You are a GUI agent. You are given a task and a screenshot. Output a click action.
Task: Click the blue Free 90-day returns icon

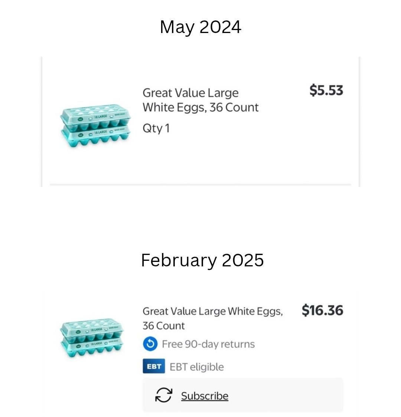(150, 344)
